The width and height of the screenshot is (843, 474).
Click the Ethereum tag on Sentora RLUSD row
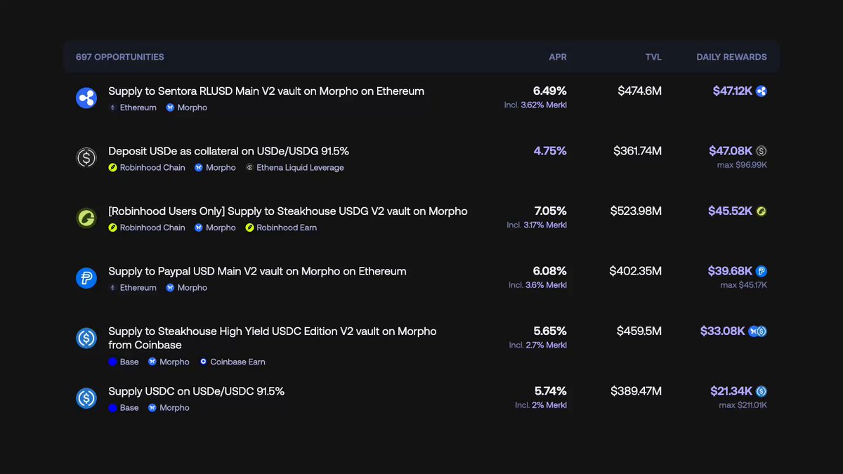pos(133,107)
